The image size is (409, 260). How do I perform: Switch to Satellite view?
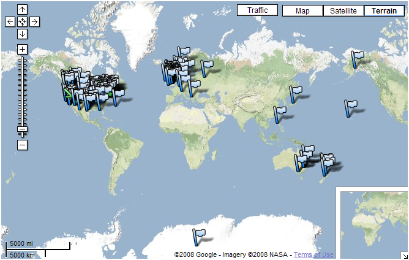coord(343,11)
